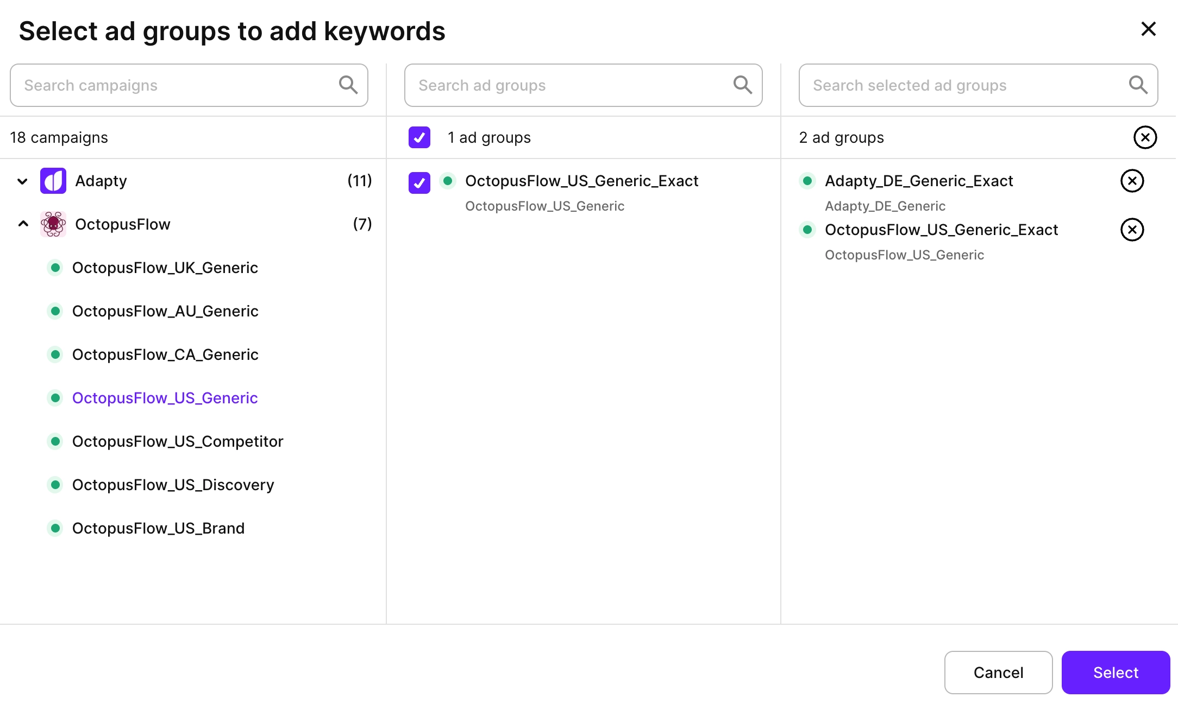
Task: Click inside the Search campaigns input
Action: point(163,85)
